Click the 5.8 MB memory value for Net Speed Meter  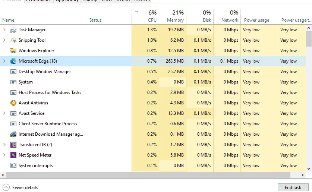tap(177, 155)
